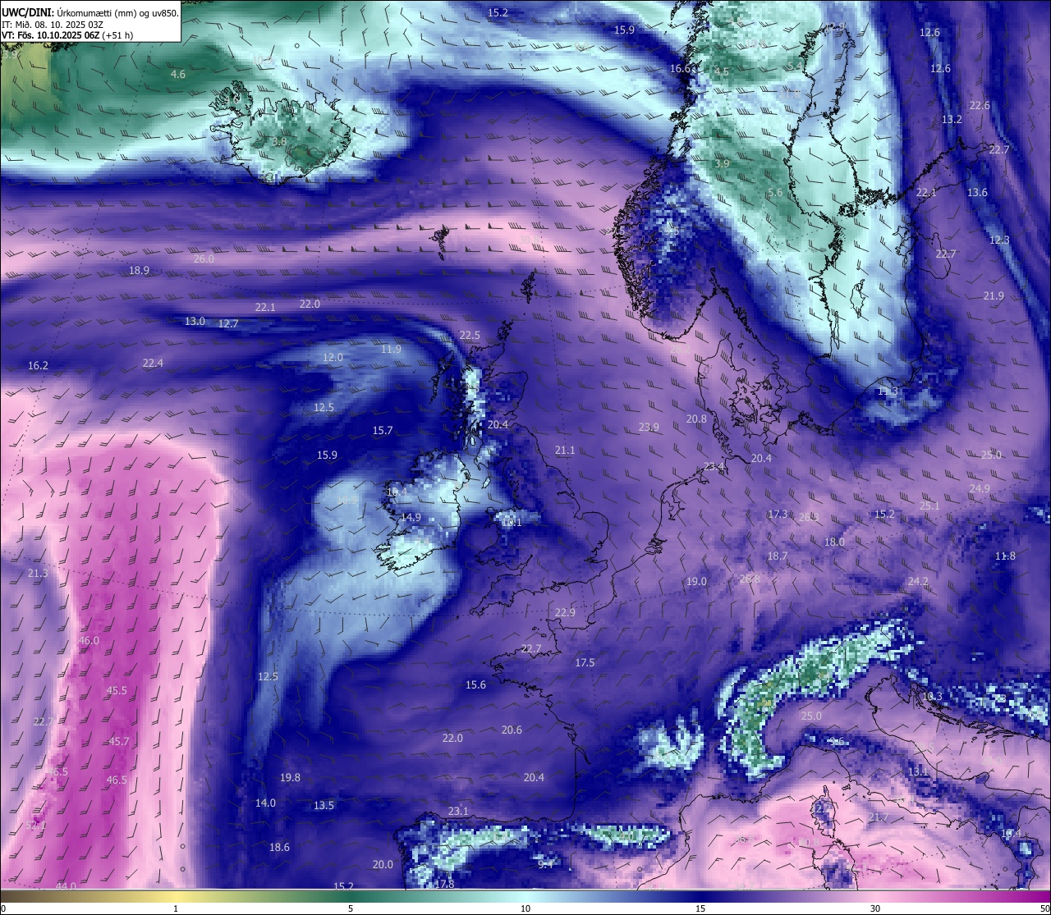Click the 21.3 value at the left edge
This screenshot has width=1051, height=915.
click(38, 573)
